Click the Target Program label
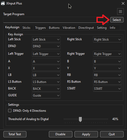The width and height of the screenshot is (127, 140). (x=14, y=14)
